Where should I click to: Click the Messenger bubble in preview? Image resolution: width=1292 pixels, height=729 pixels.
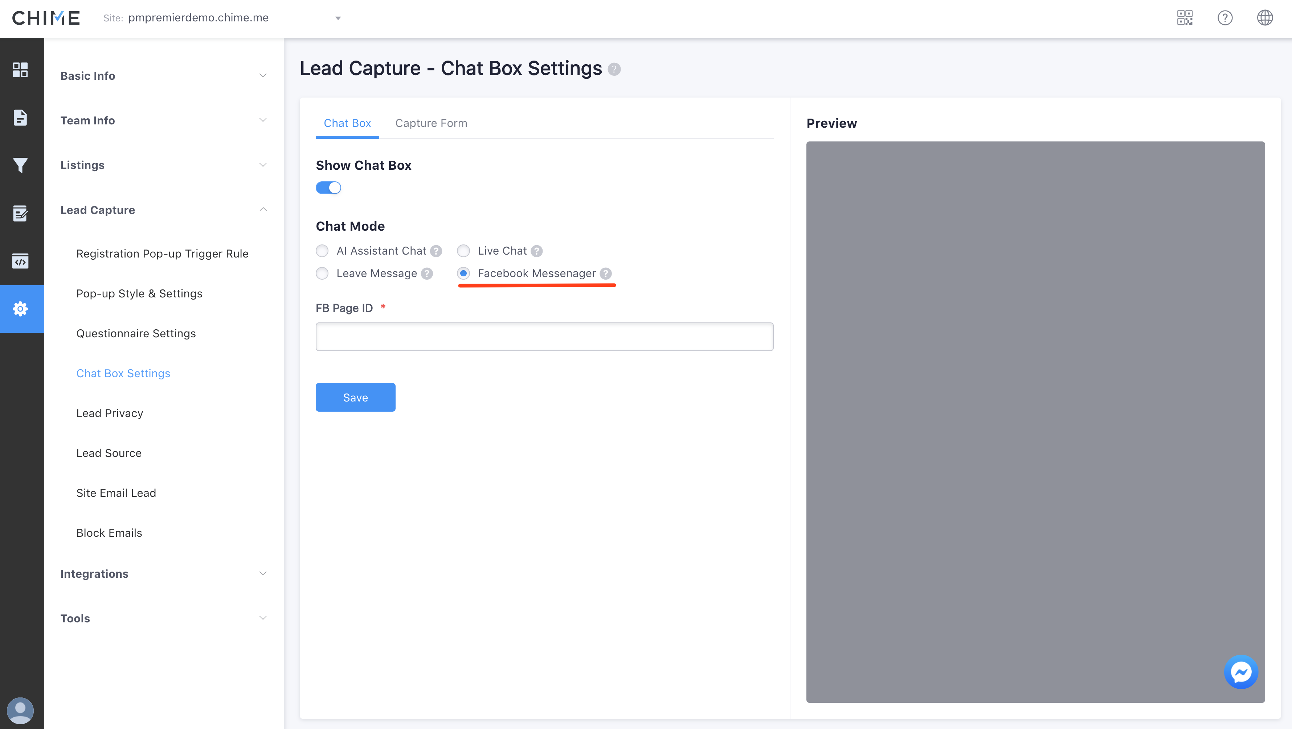(1241, 672)
